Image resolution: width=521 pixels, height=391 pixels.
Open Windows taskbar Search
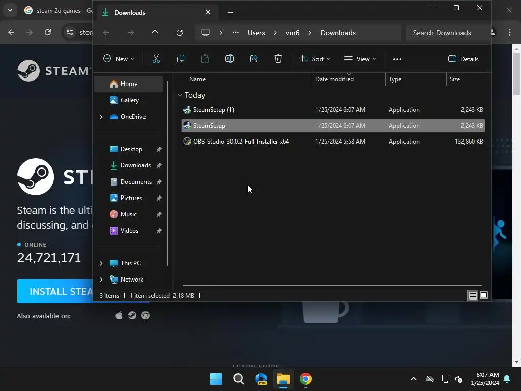point(238,379)
